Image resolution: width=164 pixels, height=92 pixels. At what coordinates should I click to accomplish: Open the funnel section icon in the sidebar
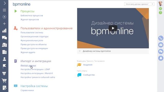4,73
